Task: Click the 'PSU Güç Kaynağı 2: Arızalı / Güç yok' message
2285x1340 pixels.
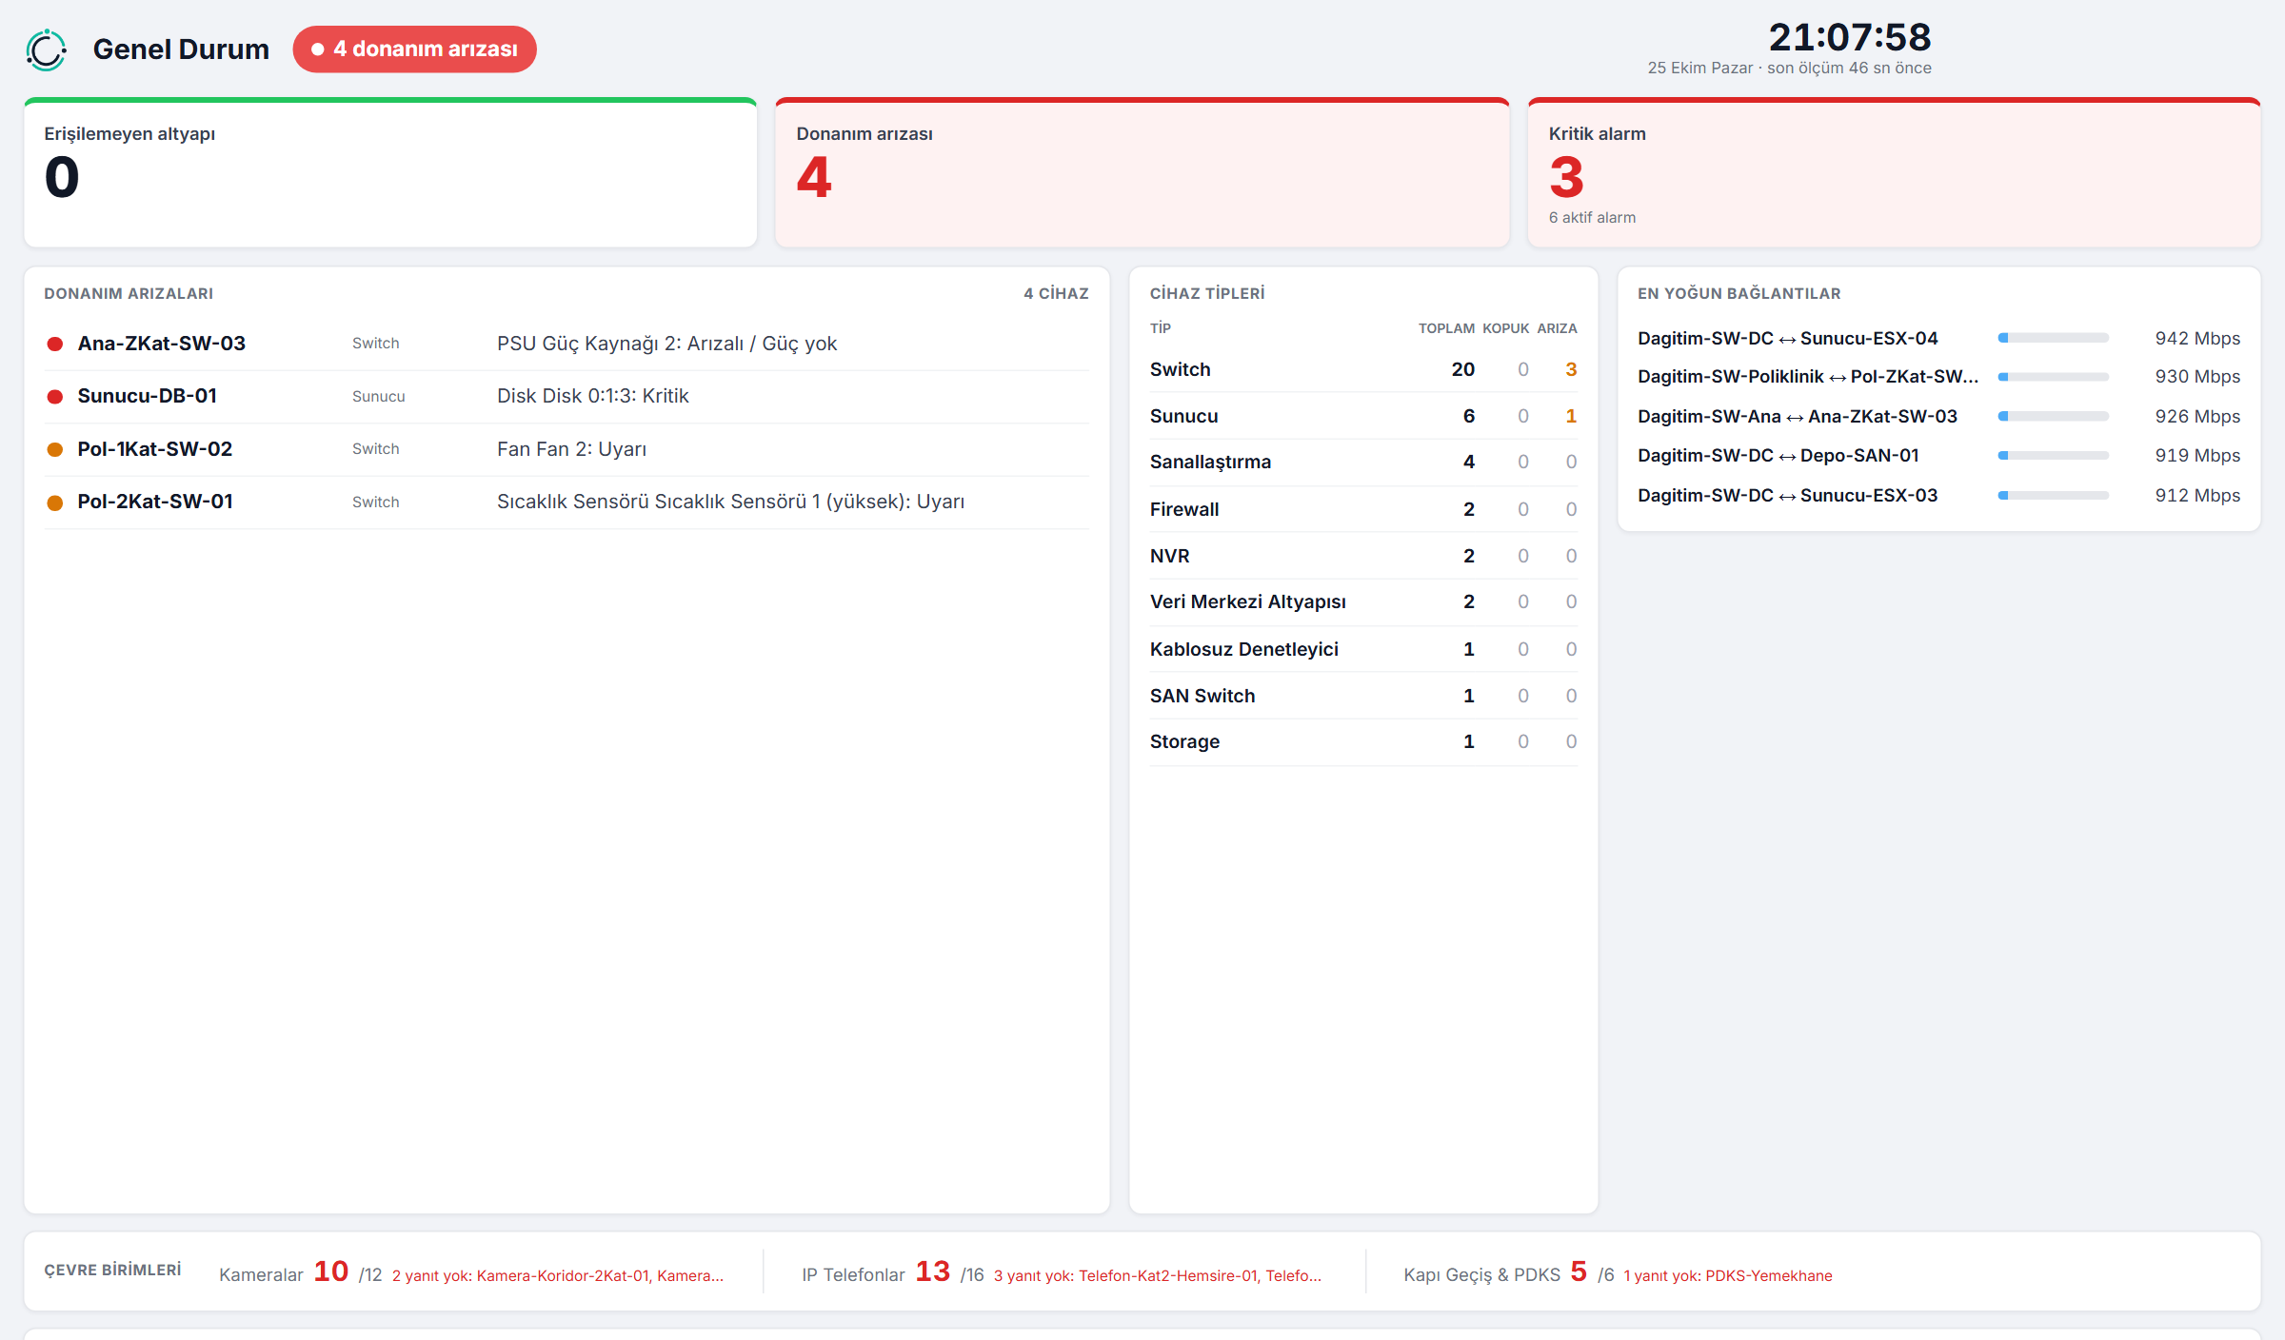Action: (x=666, y=344)
